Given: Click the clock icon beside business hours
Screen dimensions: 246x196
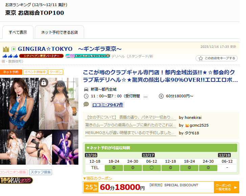Looking at the screenshot, I should (x=86, y=96).
